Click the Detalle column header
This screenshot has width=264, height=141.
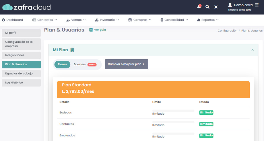pyautogui.click(x=64, y=102)
